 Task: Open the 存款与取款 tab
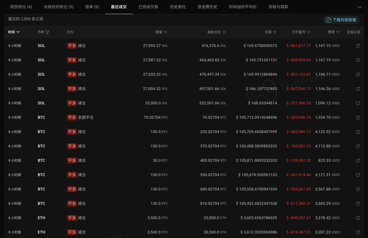pos(278,7)
